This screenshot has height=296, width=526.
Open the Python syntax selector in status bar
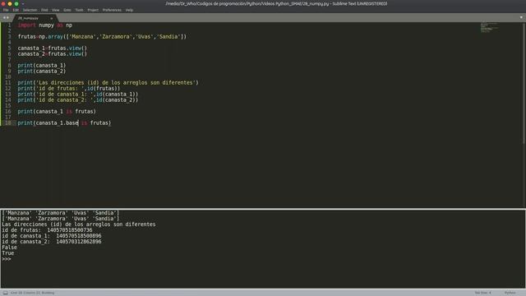point(510,293)
